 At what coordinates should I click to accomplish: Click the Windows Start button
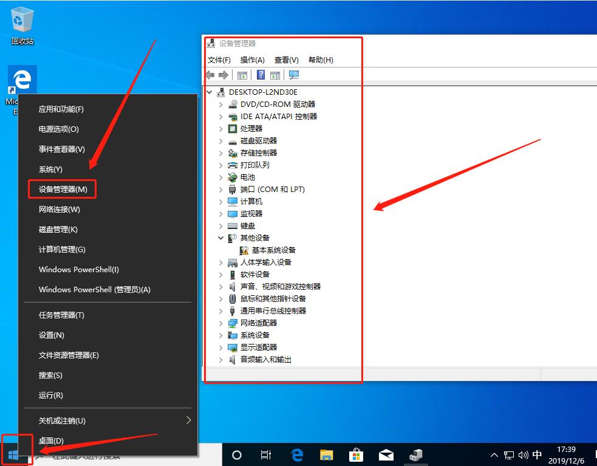[x=13, y=454]
